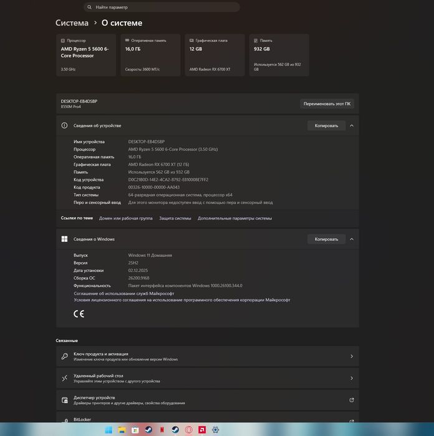Click chevron on 'Удаленный рабочий стол' row
Screen dimensions: 434x436
[352, 378]
